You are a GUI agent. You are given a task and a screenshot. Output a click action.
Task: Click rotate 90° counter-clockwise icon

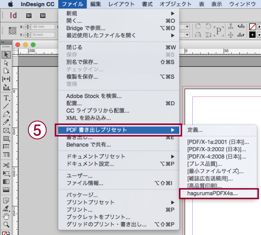(x=208, y=26)
